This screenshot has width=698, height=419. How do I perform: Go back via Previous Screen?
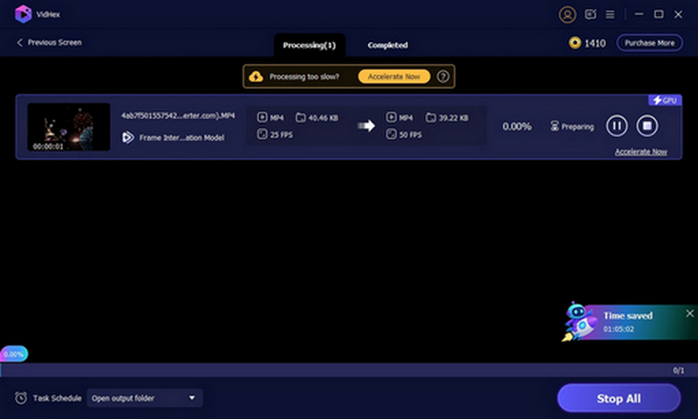[x=49, y=42]
